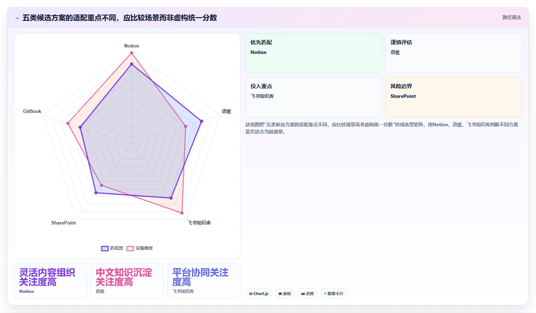536x313 pixels.
Task: Click the Chart.js chip
Action: [x=259, y=294]
